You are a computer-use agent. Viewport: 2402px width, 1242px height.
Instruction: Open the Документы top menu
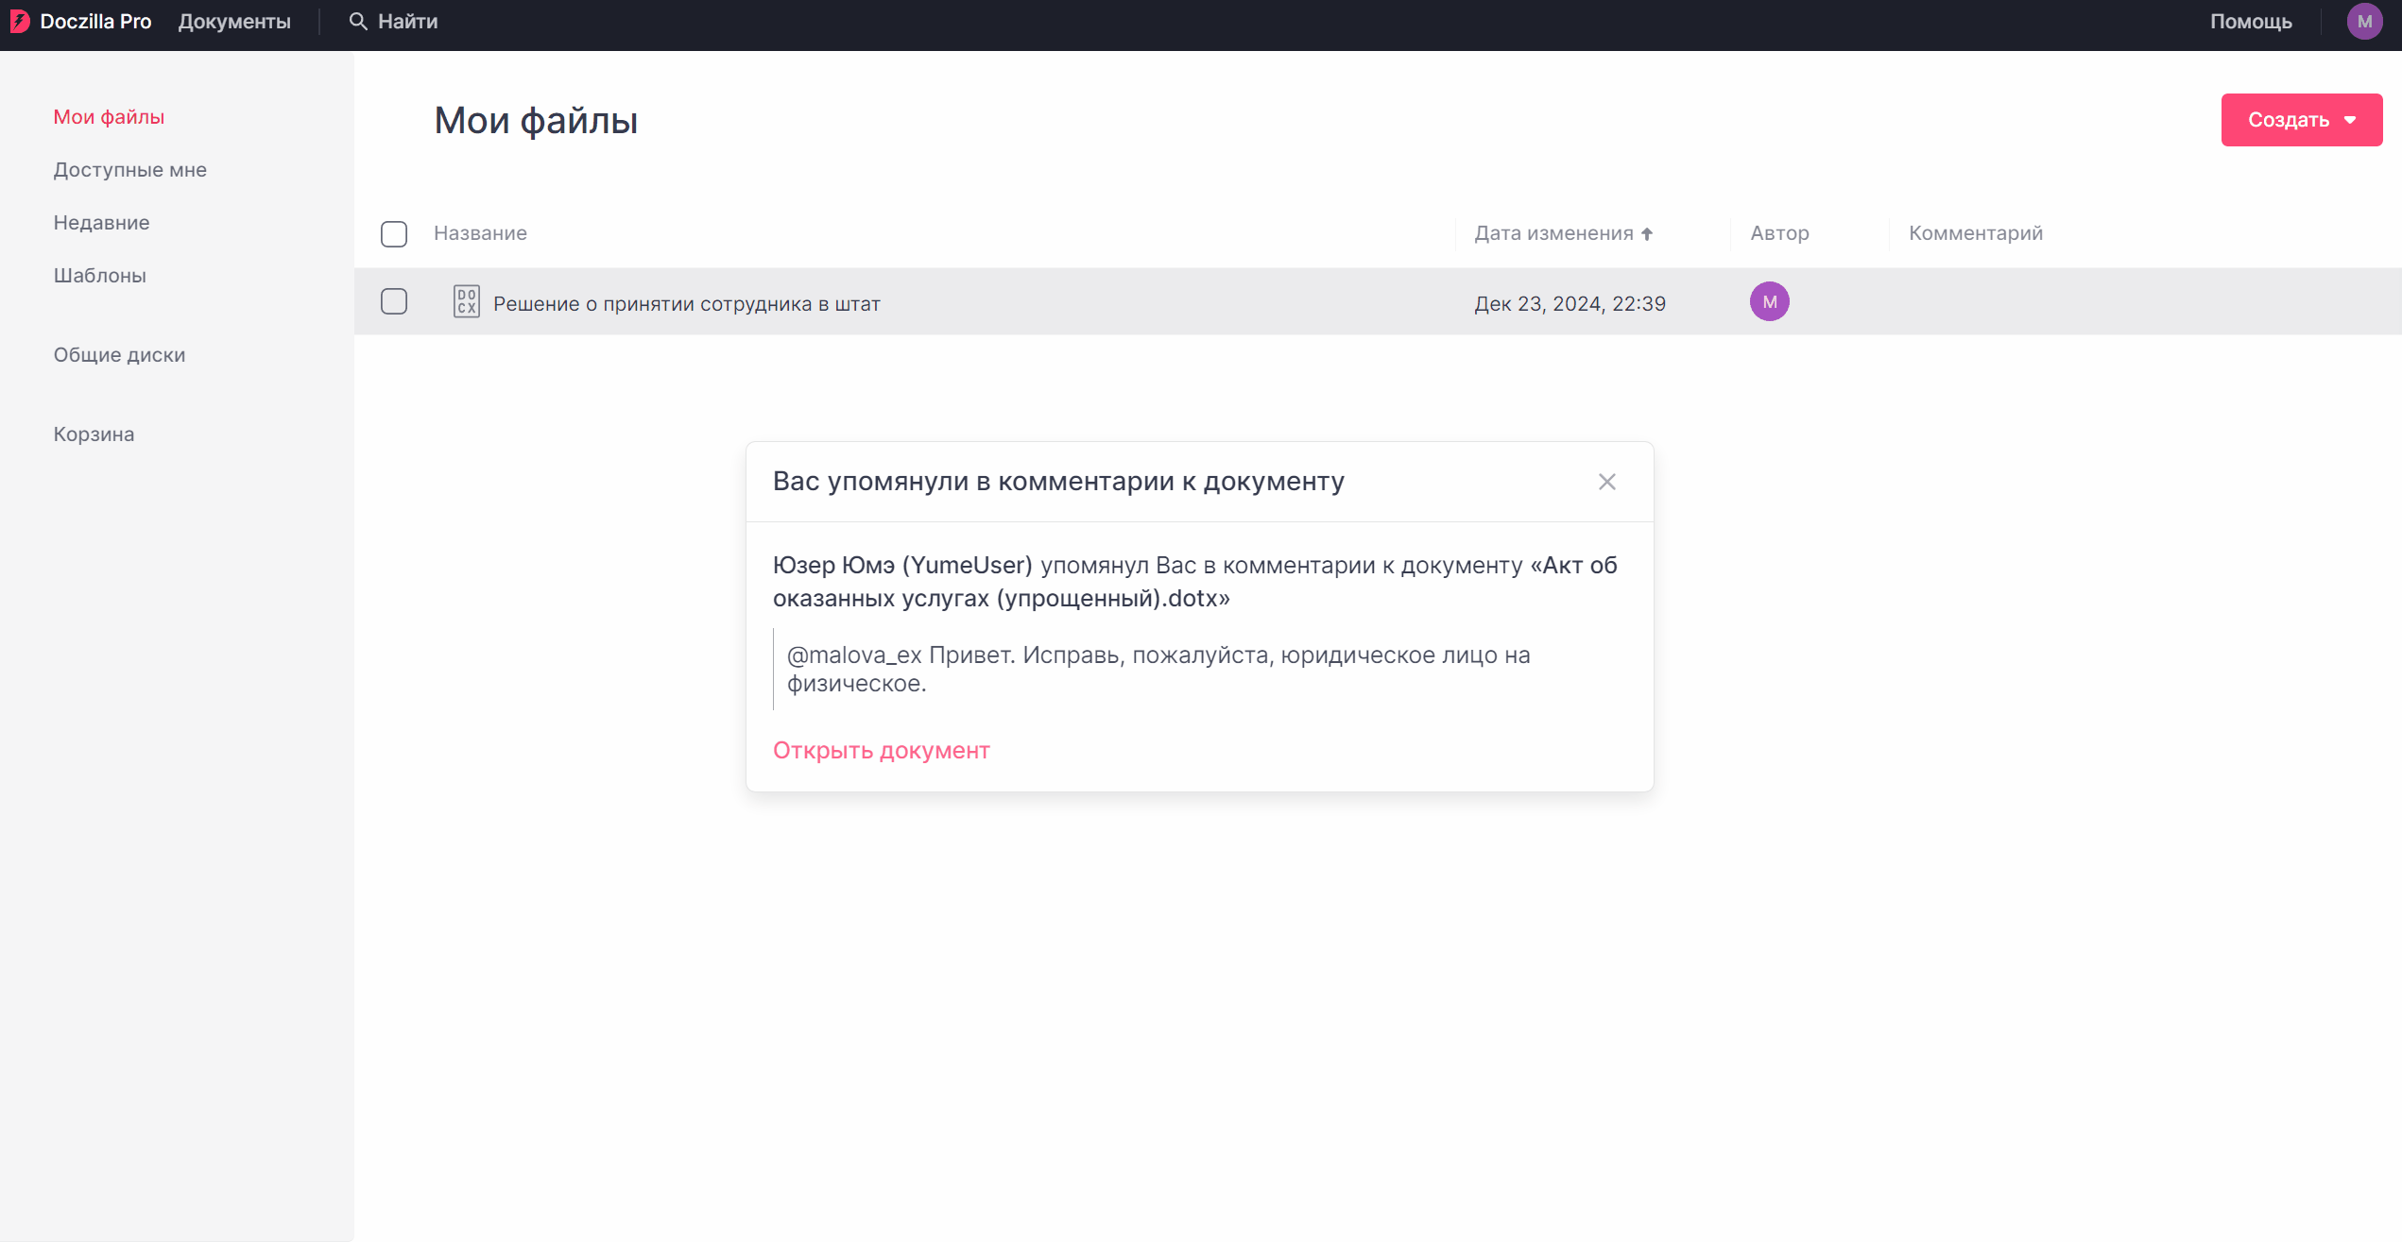[x=234, y=22]
